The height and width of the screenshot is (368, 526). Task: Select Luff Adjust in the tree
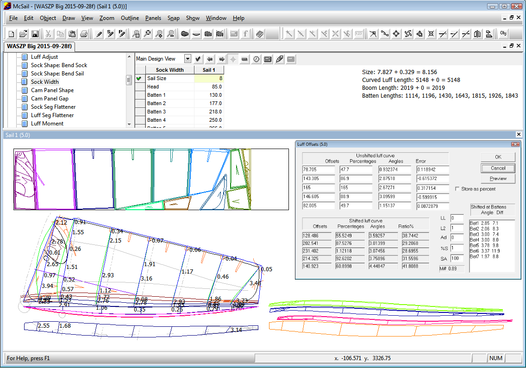44,57
